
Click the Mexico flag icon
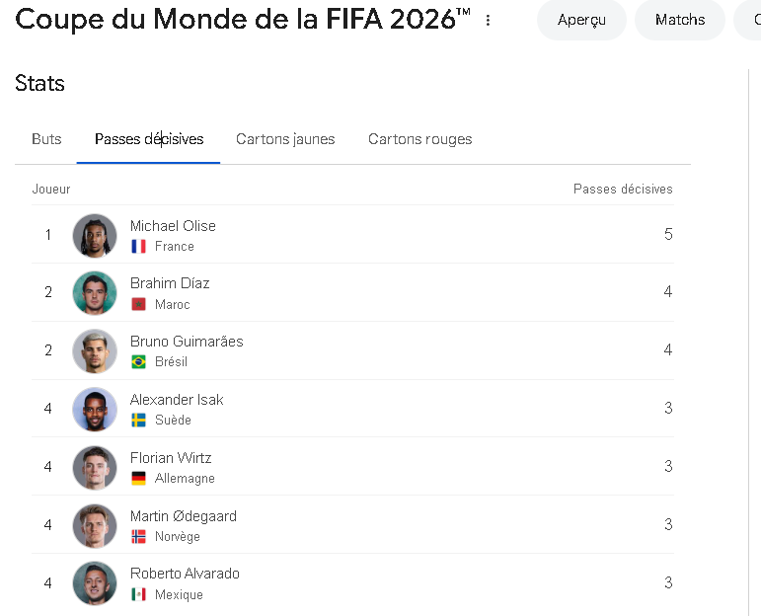pyautogui.click(x=138, y=594)
